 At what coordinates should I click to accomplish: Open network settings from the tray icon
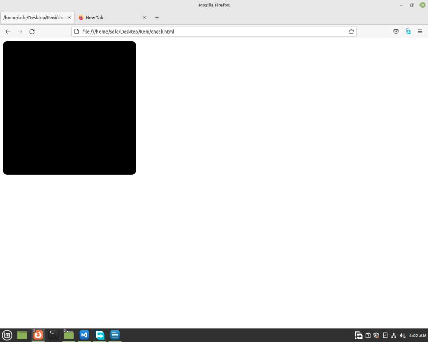point(395,336)
